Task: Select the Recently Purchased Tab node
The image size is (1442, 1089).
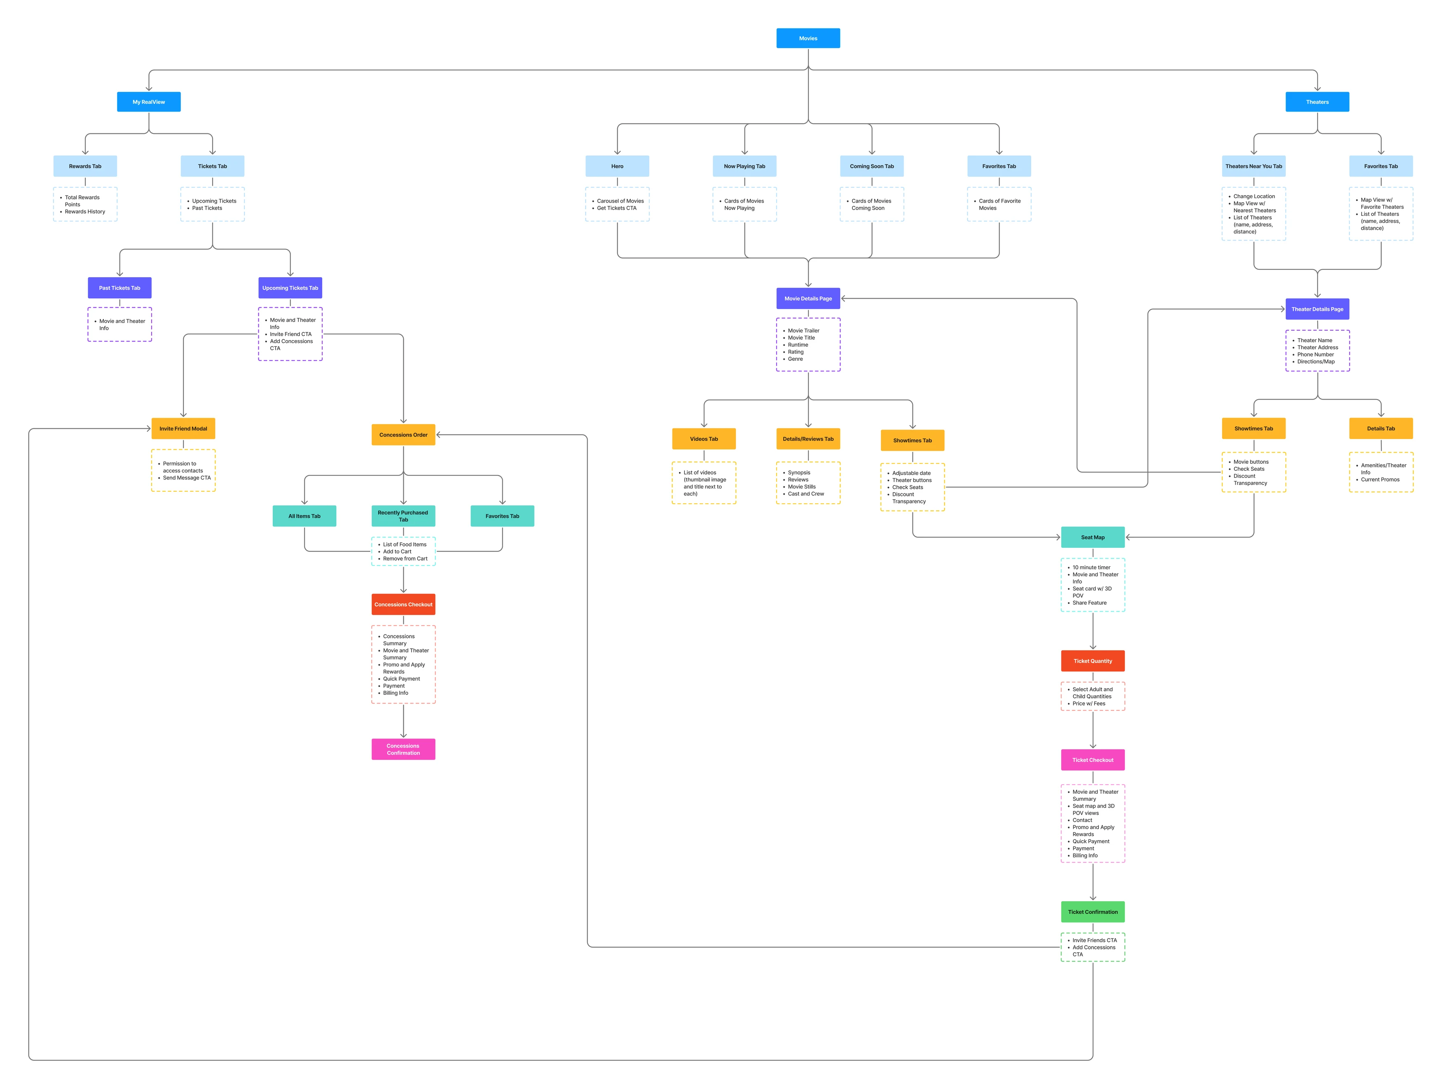Action: coord(403,516)
